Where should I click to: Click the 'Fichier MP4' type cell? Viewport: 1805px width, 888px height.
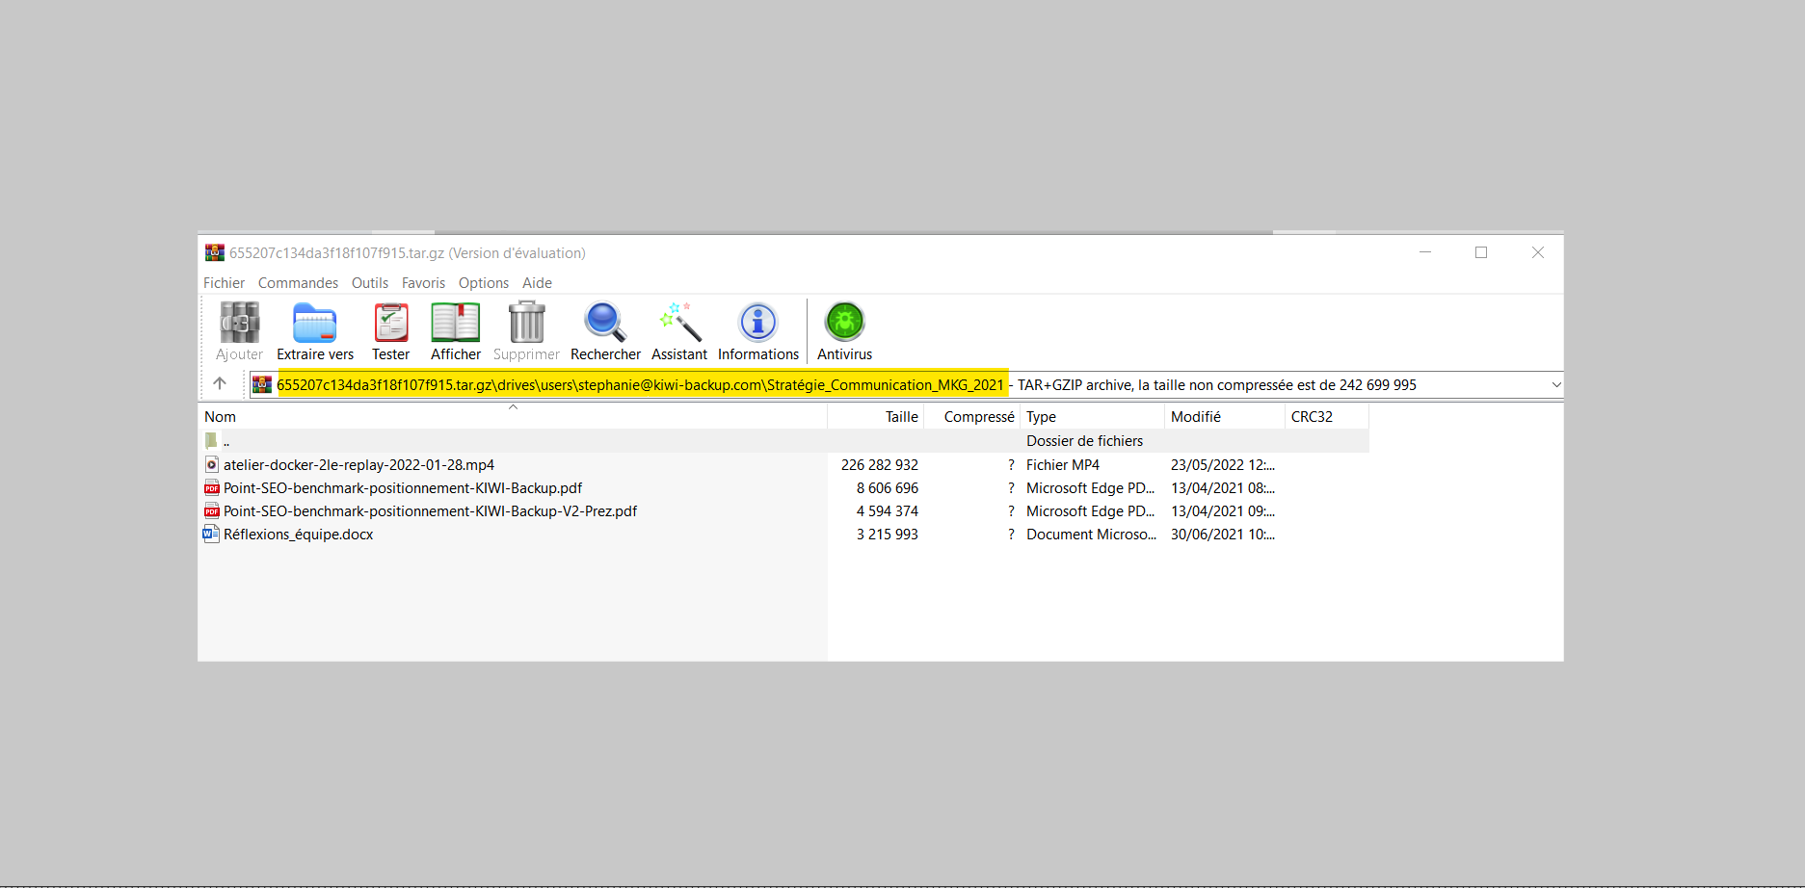(x=1063, y=465)
